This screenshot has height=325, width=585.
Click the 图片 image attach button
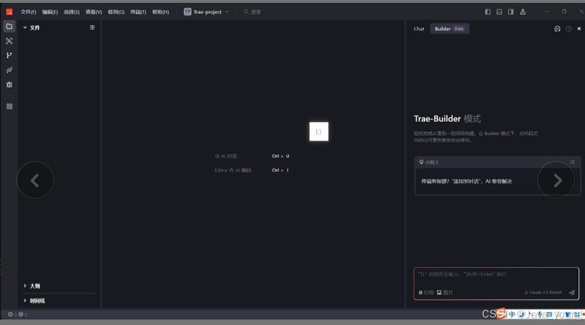coord(445,293)
